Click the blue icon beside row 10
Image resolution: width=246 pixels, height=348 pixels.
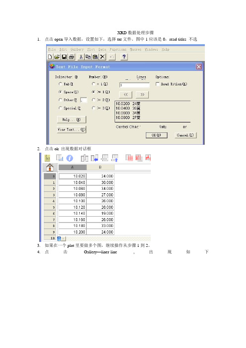pos(59,238)
